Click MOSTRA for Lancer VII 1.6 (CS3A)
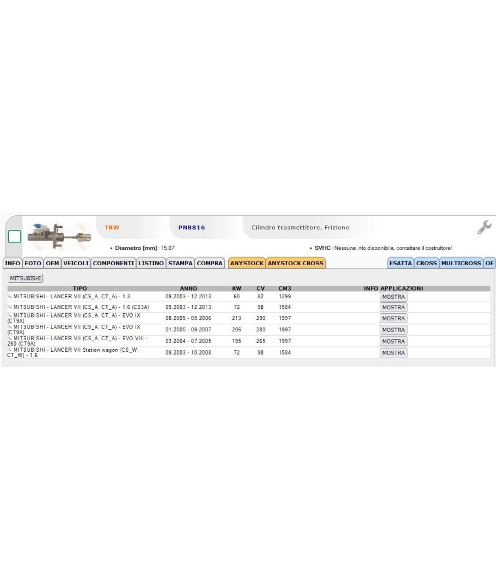 click(x=393, y=307)
